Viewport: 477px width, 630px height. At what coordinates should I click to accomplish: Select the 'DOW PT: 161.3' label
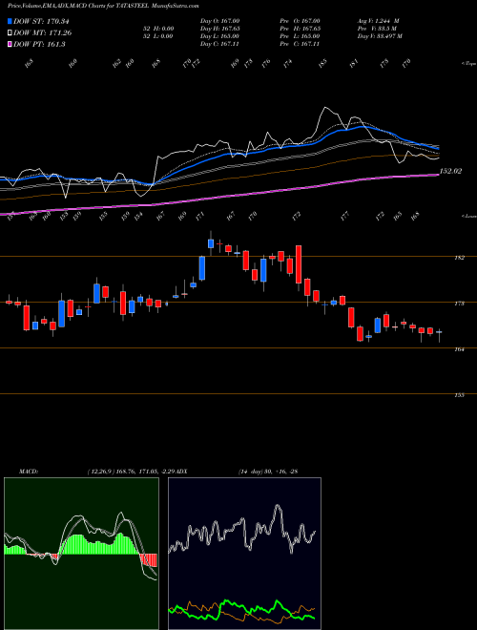39,44
